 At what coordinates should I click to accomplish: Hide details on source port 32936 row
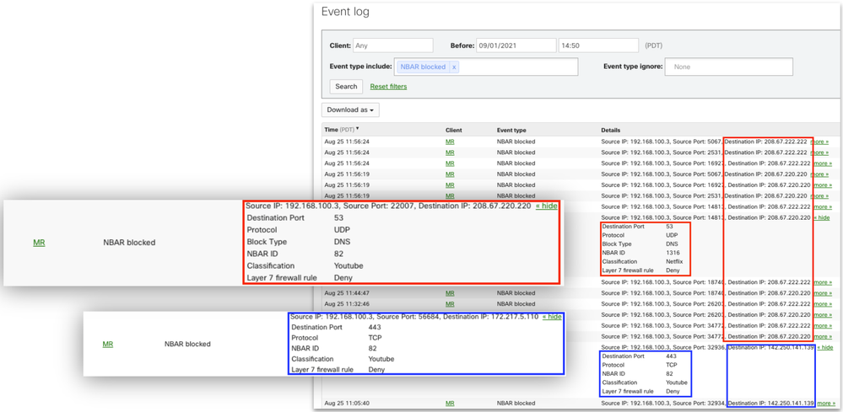824,347
